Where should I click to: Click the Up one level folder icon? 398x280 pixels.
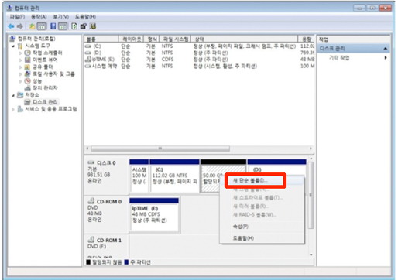point(33,26)
